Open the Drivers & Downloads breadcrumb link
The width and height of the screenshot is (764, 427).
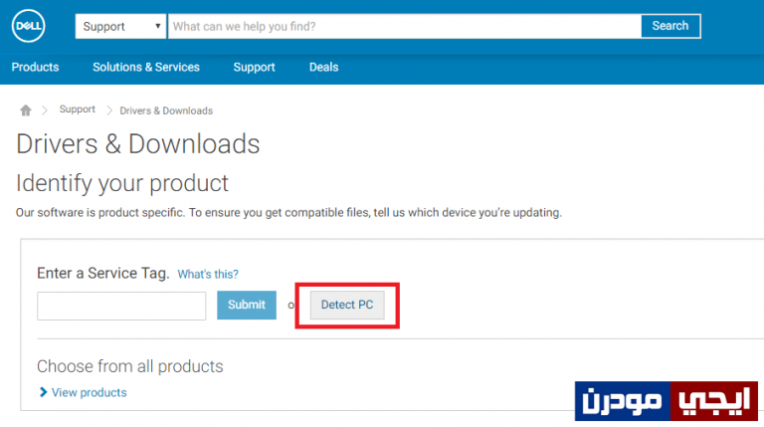166,110
